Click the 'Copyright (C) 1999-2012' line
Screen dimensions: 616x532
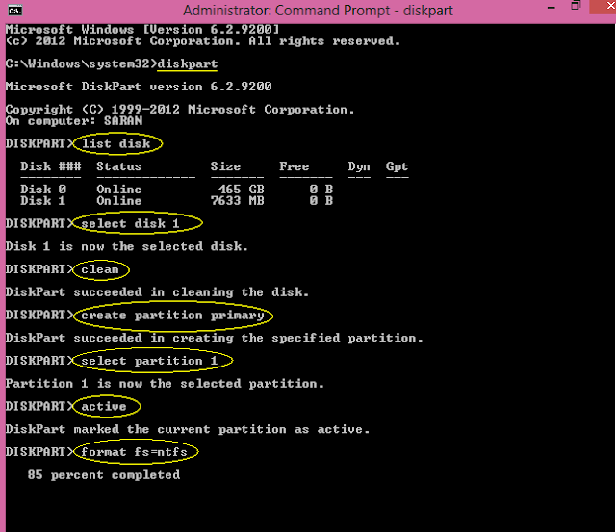coord(180,109)
